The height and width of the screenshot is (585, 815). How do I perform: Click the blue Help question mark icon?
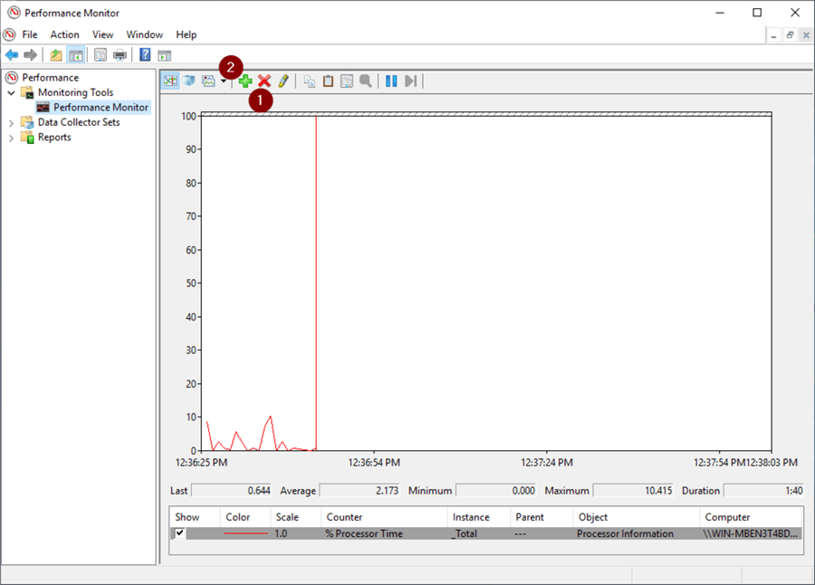(x=145, y=55)
